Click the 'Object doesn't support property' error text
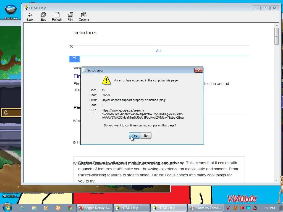The height and width of the screenshot is (212, 283). pyautogui.click(x=133, y=100)
